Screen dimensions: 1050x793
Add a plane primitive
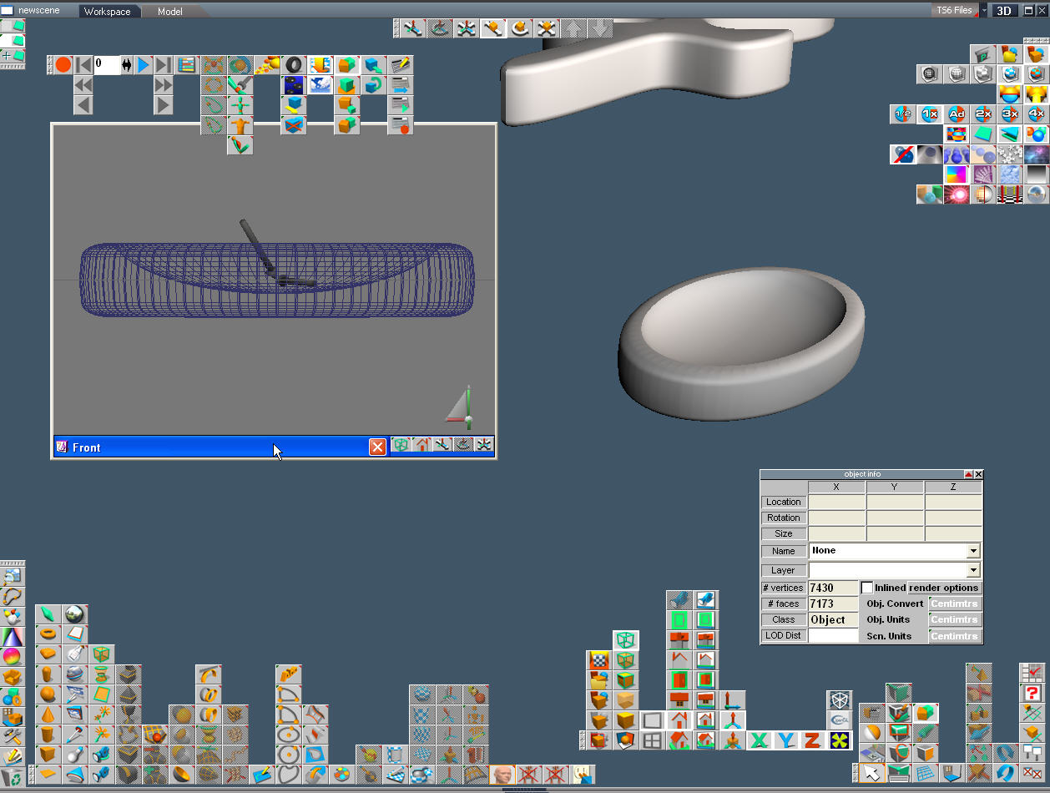[x=48, y=775]
